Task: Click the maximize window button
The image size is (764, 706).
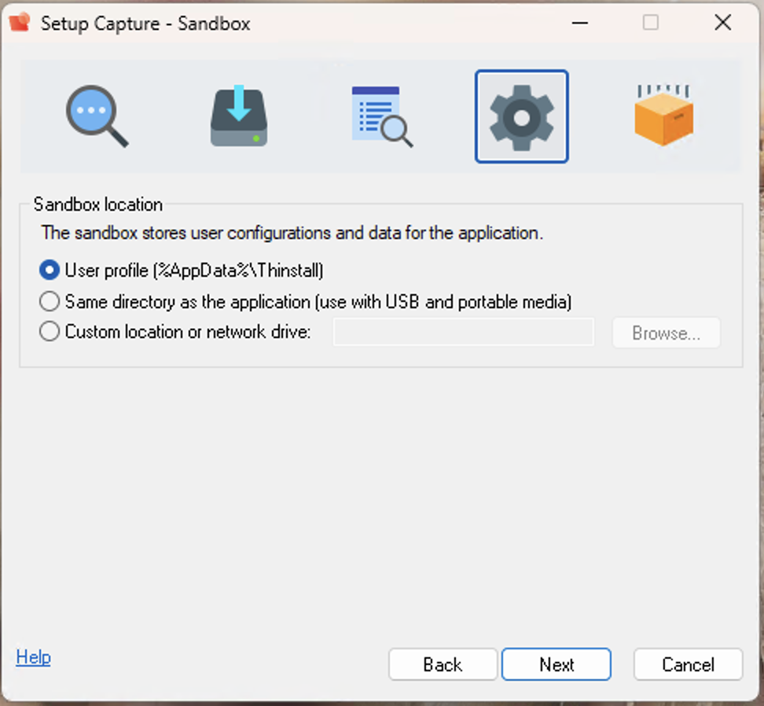Action: point(651,23)
